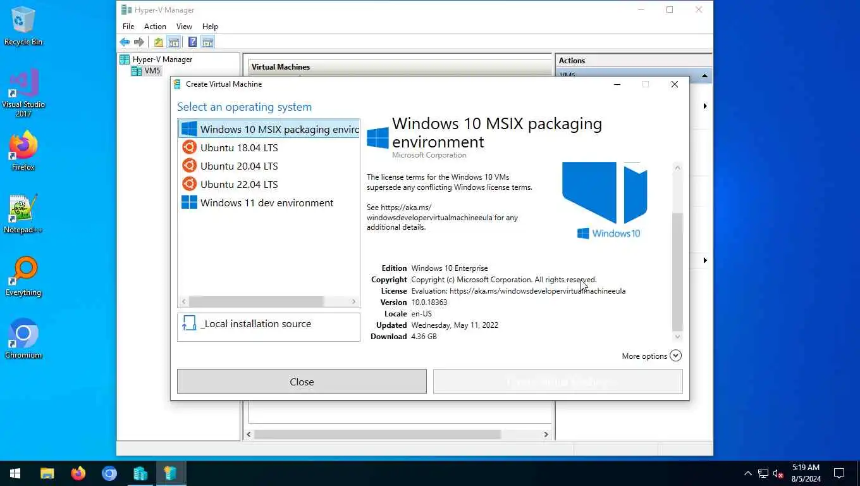The image size is (860, 486).
Task: Click the Download size '4.36 GB'
Action: coord(424,337)
